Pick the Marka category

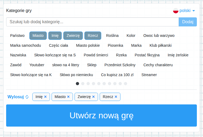[x=136, y=45]
